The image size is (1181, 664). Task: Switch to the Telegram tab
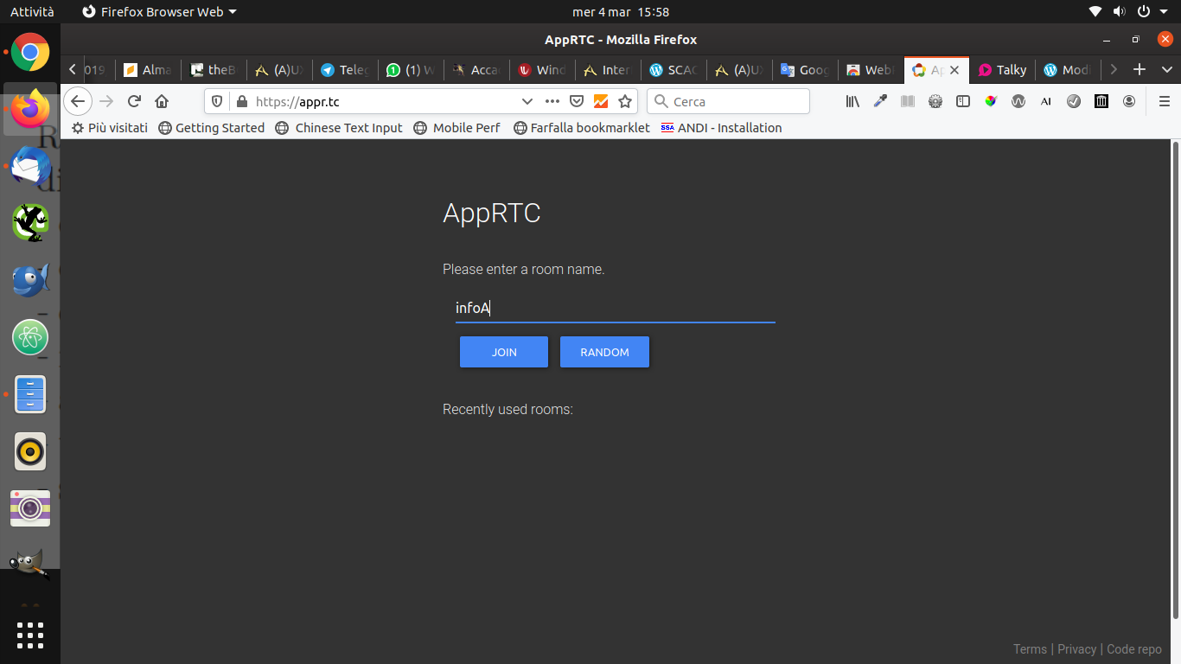click(345, 70)
